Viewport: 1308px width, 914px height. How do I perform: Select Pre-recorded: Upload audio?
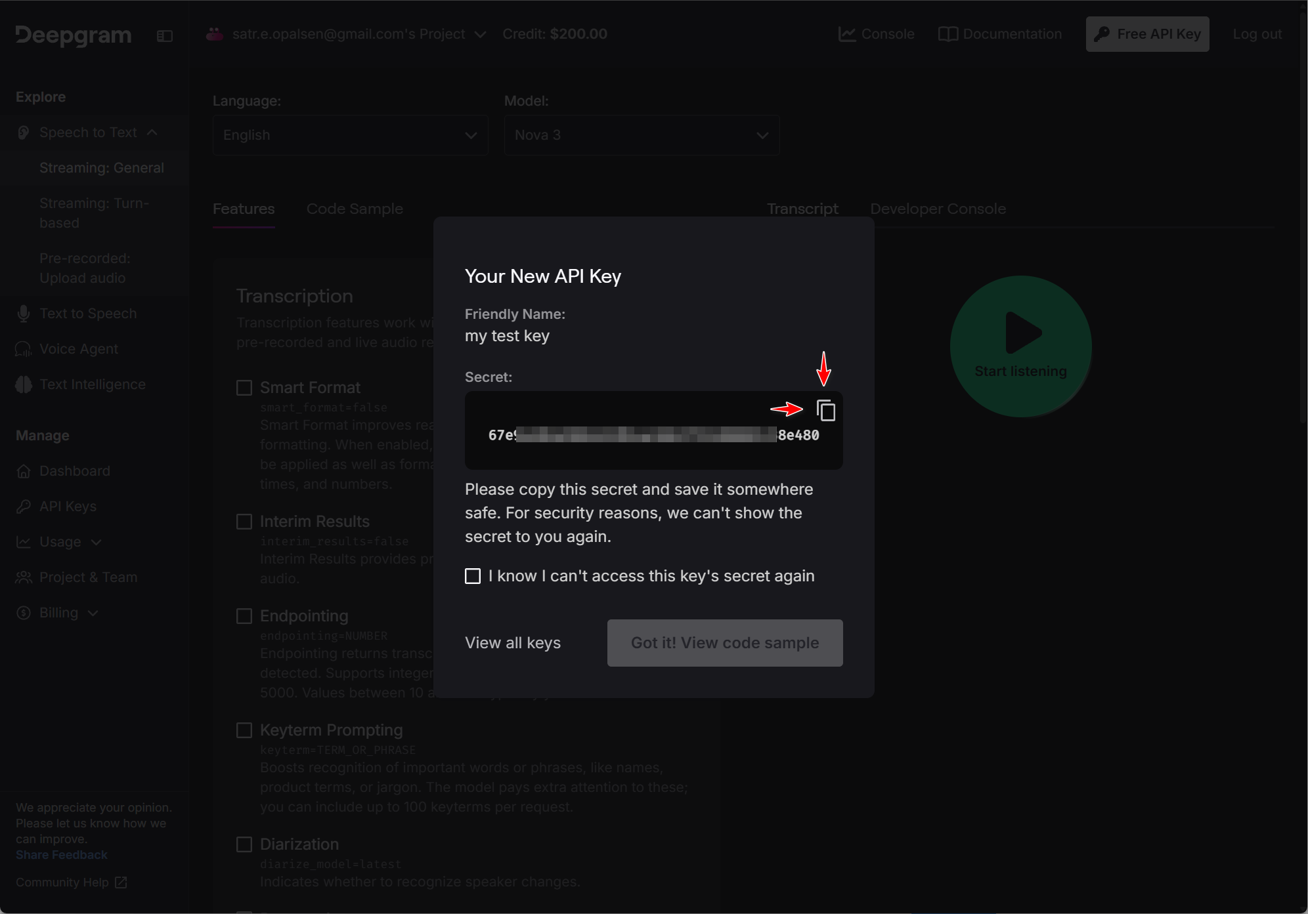(x=85, y=268)
